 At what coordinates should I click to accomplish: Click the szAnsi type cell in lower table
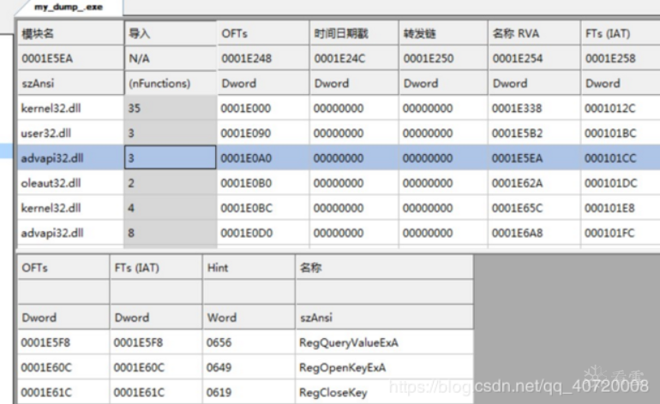point(384,318)
